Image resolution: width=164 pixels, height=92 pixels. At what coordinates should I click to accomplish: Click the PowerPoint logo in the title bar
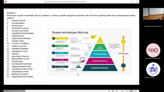tap(6, 2)
